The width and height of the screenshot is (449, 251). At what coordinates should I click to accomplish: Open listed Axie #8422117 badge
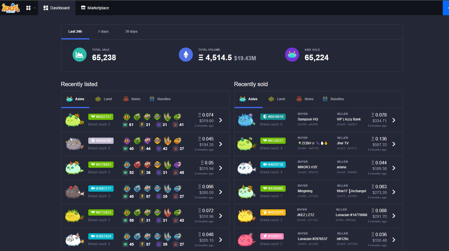coord(101,117)
